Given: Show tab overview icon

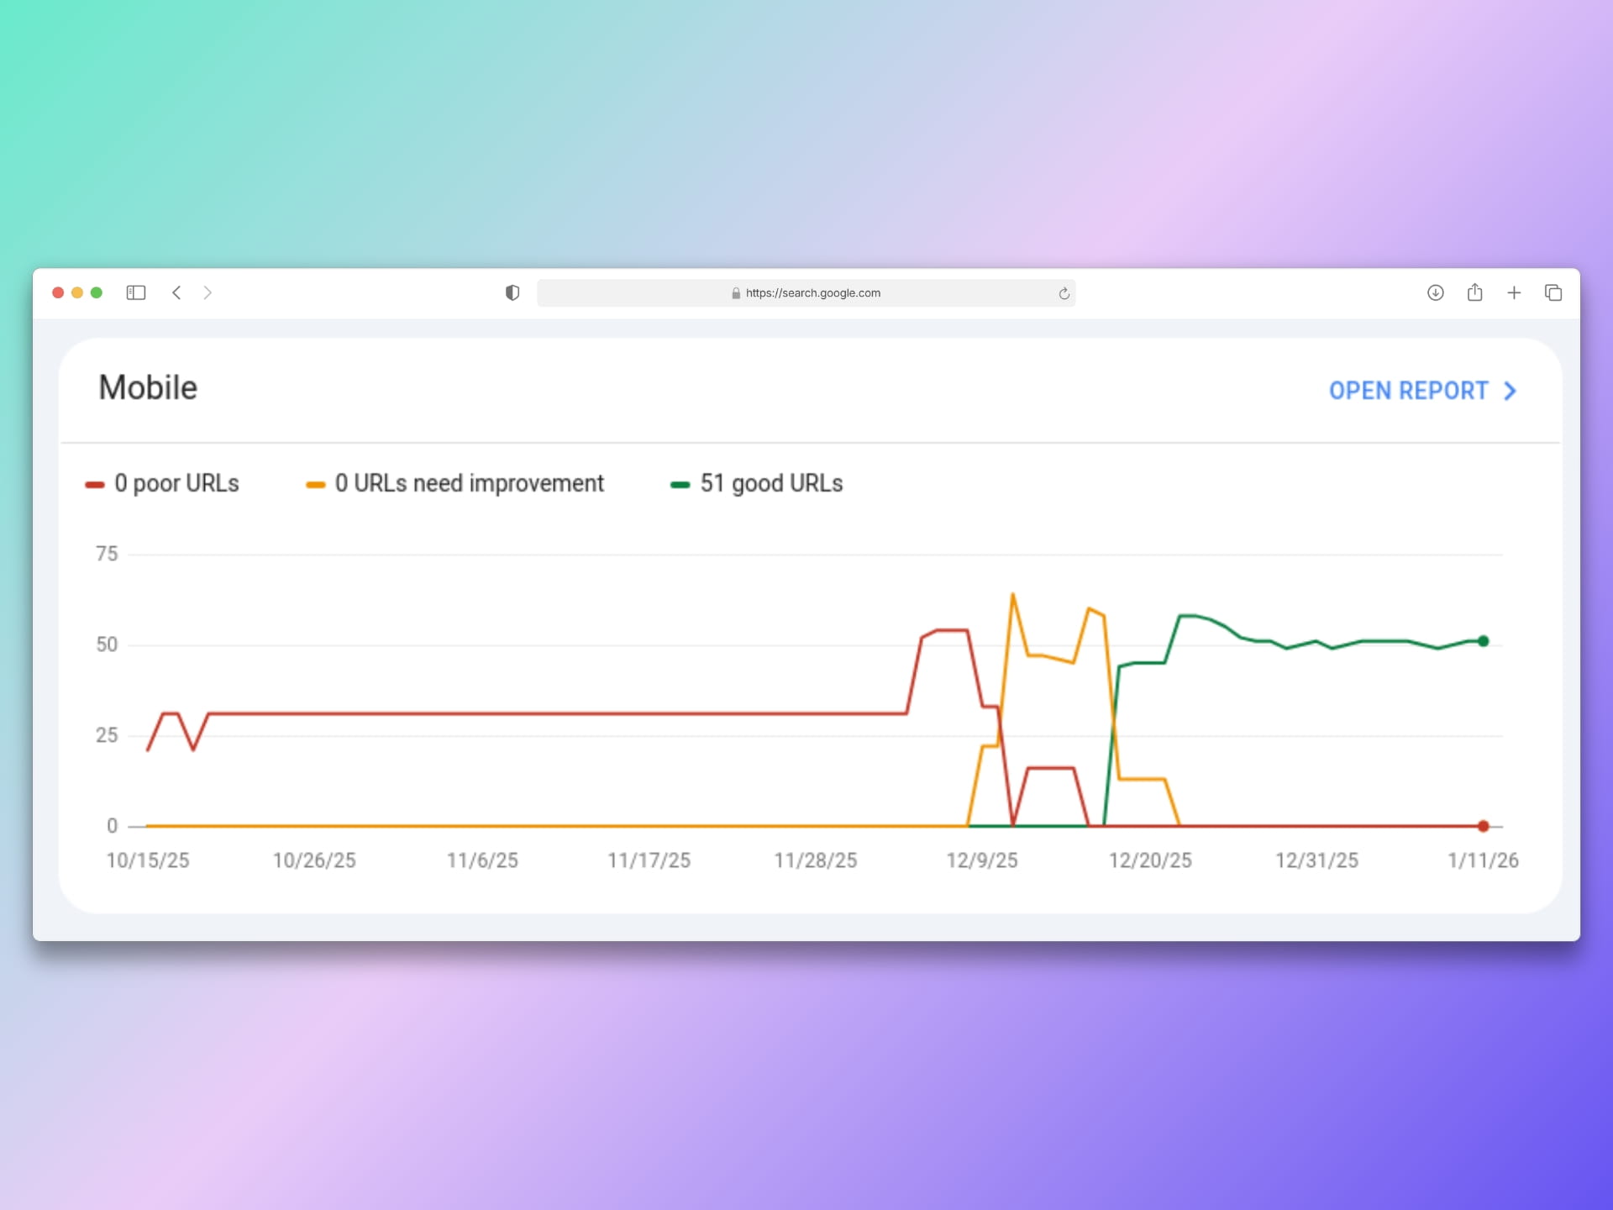Looking at the screenshot, I should 1553,292.
